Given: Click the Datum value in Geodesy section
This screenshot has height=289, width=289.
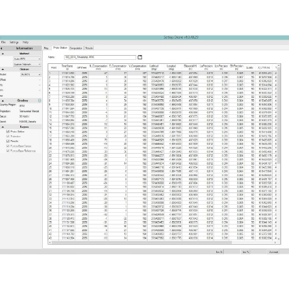Looking at the screenshot, I should click(24, 116).
